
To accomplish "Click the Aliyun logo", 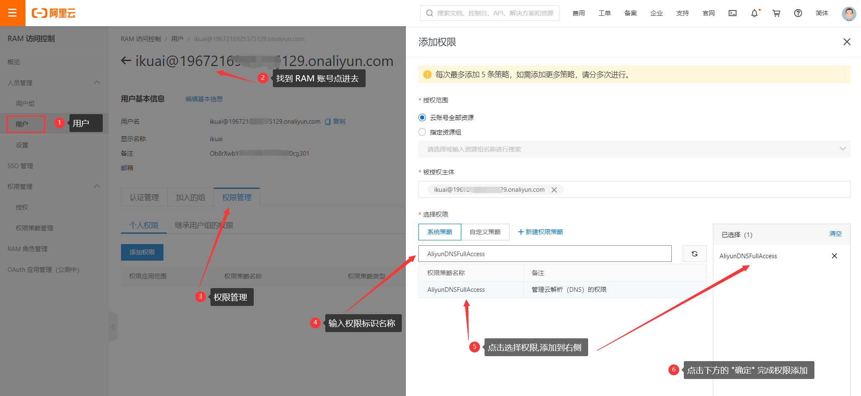I will click(x=54, y=13).
